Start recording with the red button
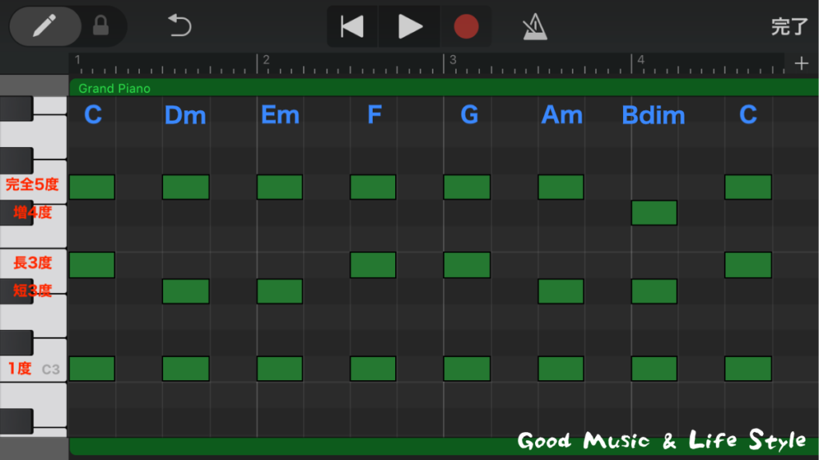Image resolution: width=819 pixels, height=460 pixels. 466,26
